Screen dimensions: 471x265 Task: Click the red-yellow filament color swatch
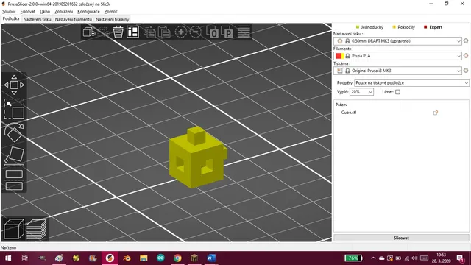[x=340, y=56]
